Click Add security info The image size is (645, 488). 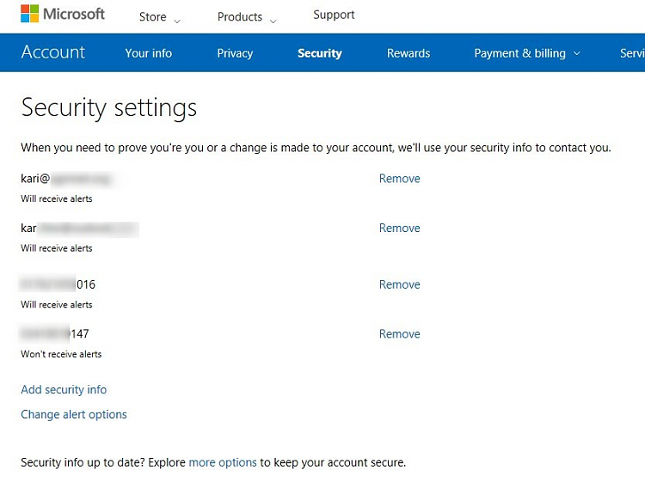click(x=64, y=390)
